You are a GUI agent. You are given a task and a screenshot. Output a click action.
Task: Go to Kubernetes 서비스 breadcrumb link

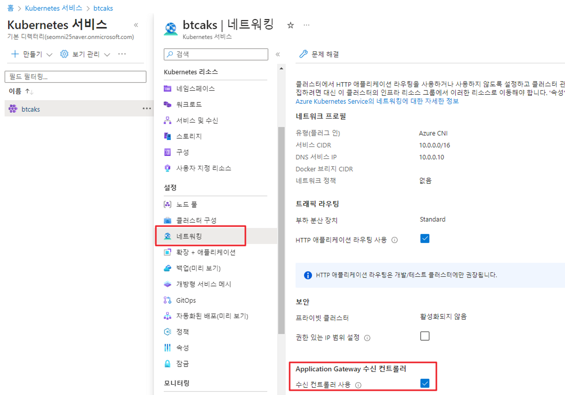53,8
